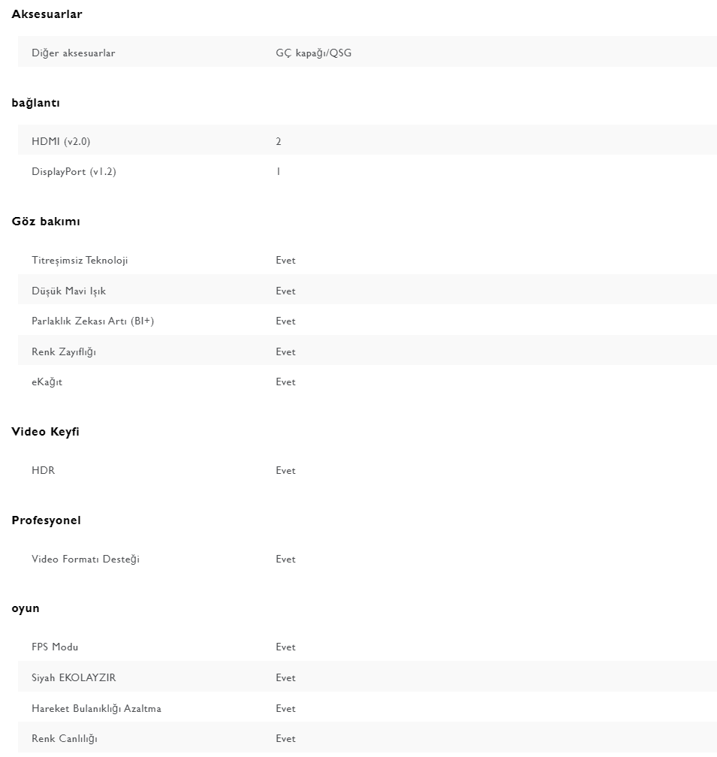Click the Profesyonel section heading
Screen dimensions: 717x757
click(47, 520)
